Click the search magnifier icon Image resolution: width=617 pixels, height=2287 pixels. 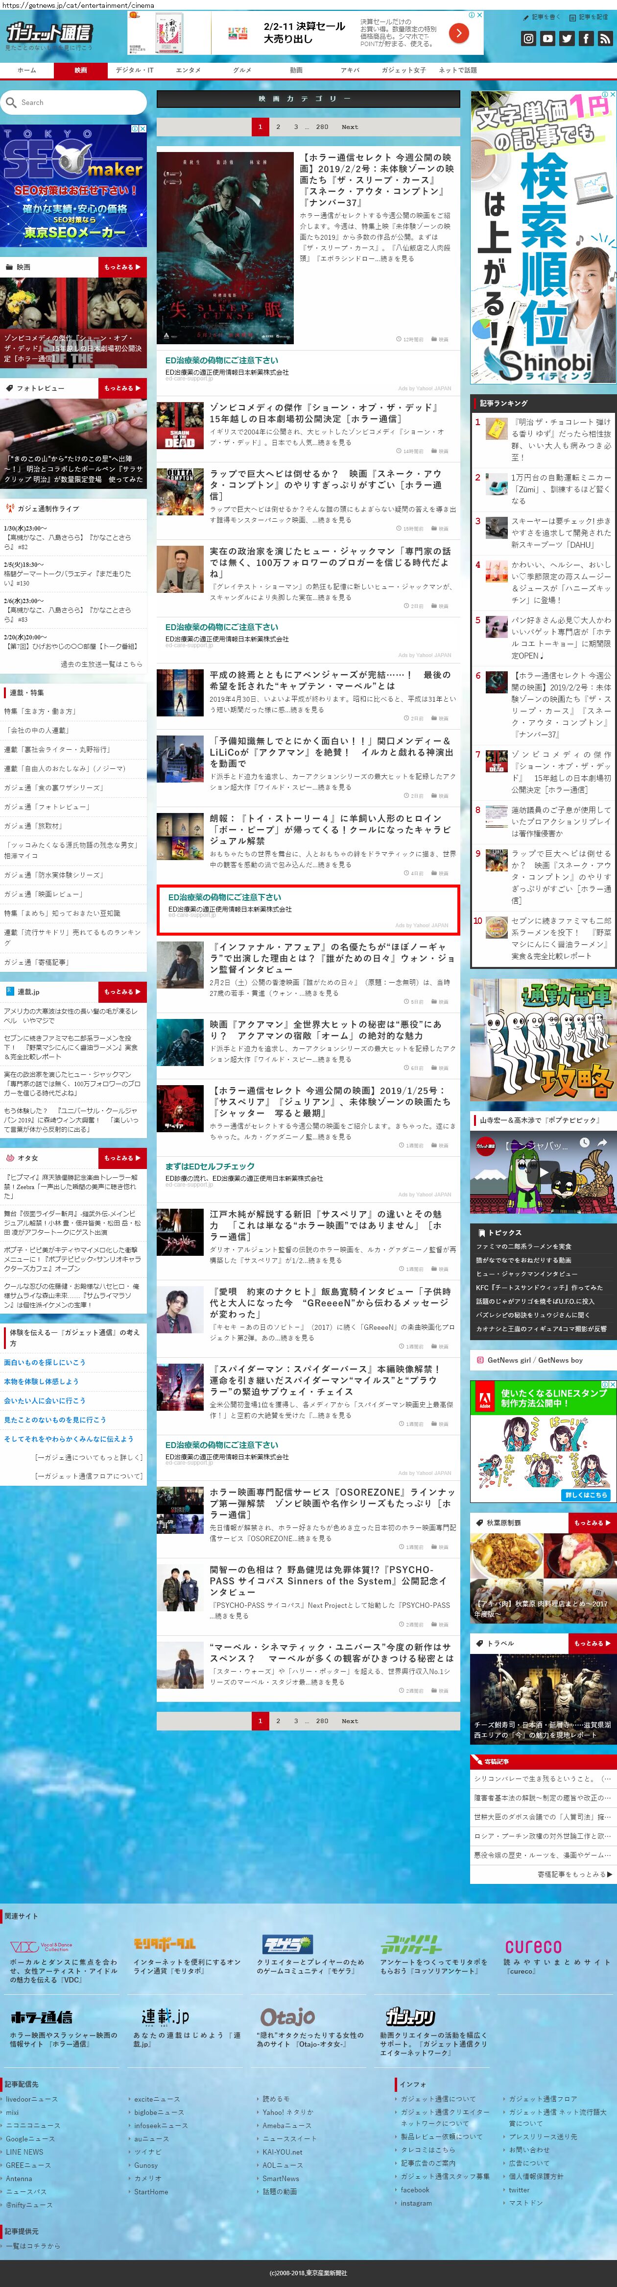[12, 102]
